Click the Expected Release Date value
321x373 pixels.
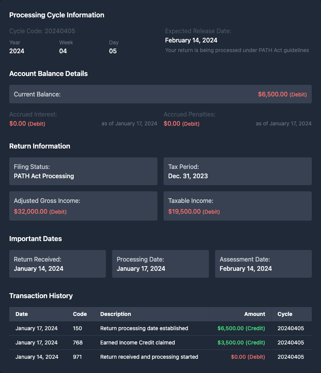(191, 40)
